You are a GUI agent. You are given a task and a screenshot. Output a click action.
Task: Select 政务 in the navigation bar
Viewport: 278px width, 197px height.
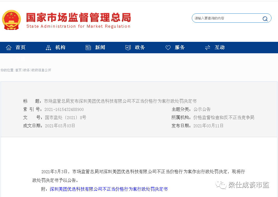click(x=140, y=48)
